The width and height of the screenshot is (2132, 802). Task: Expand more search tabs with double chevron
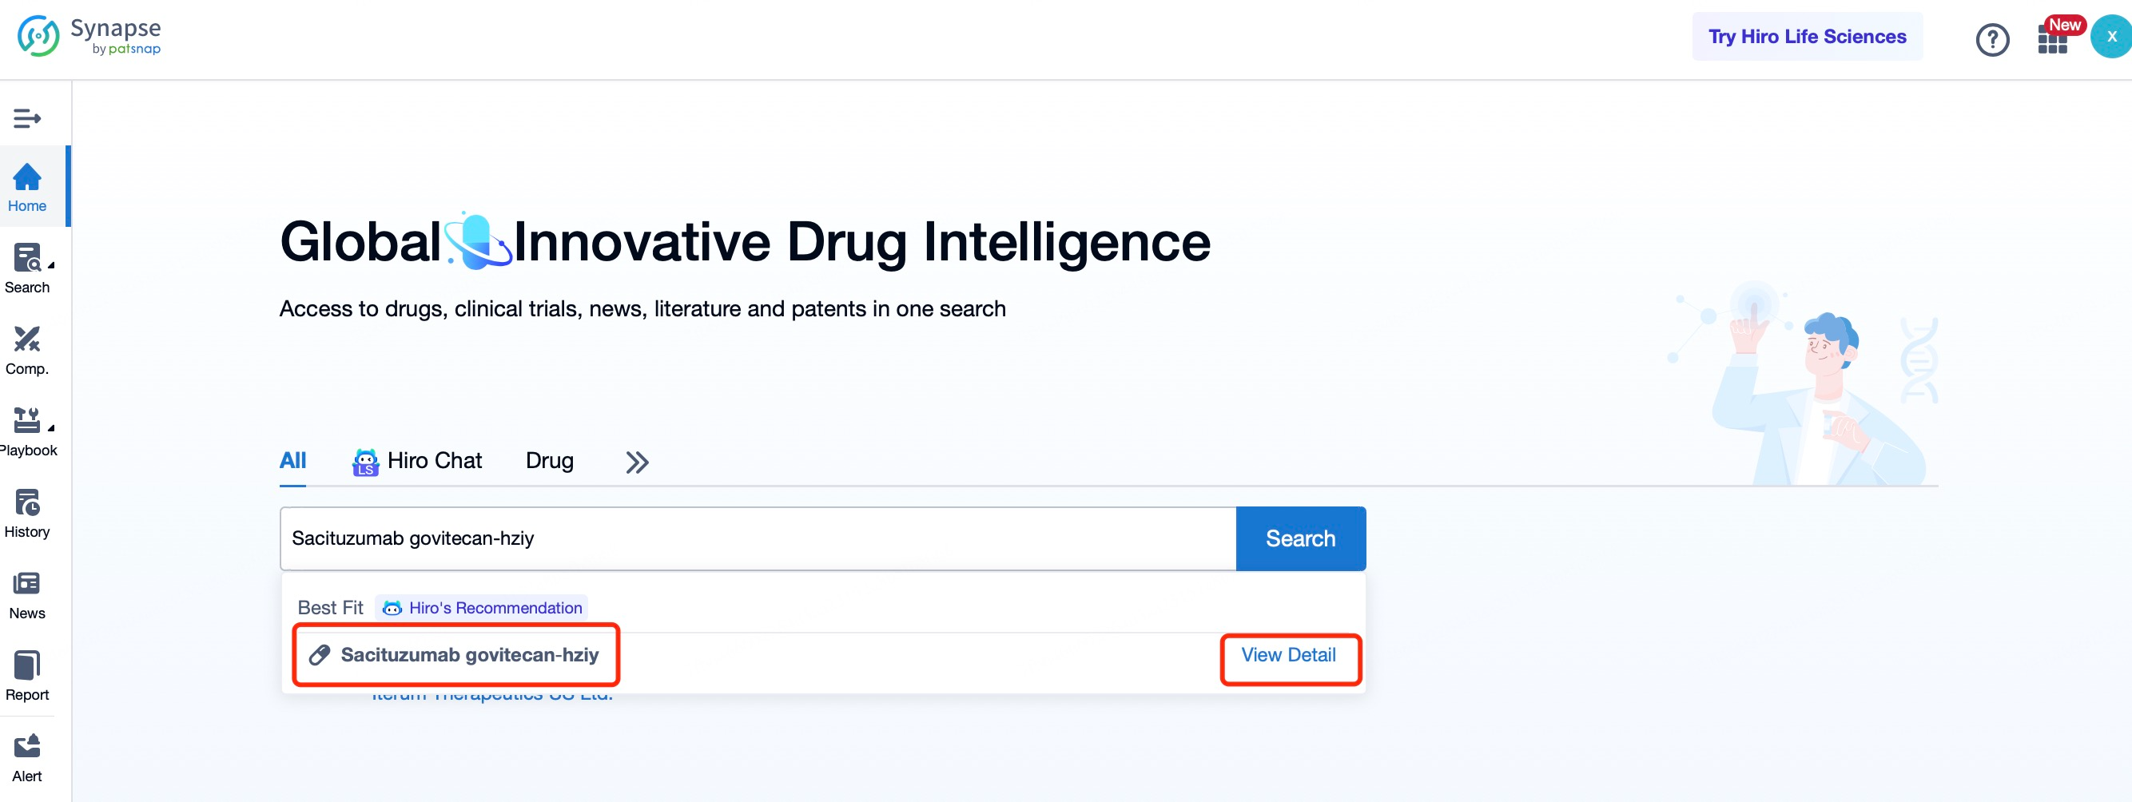[x=636, y=462]
